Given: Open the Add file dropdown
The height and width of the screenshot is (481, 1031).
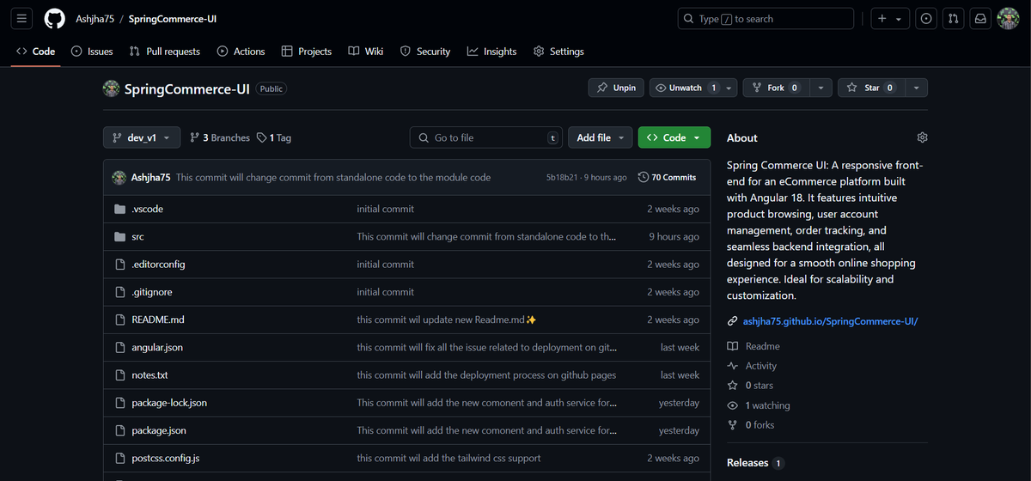Looking at the screenshot, I should pyautogui.click(x=600, y=137).
